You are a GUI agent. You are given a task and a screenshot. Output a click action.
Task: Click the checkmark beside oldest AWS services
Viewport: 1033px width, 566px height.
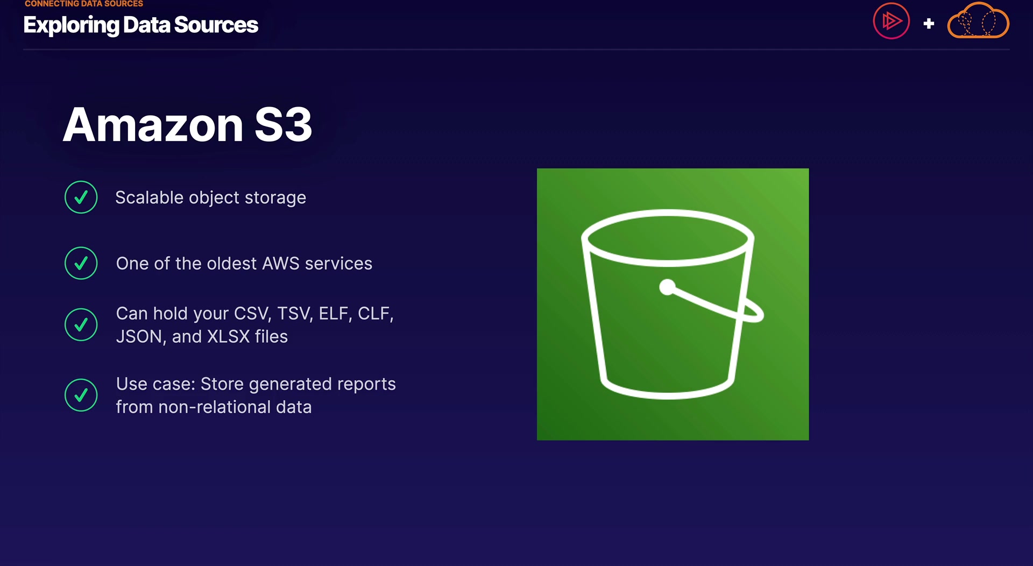81,263
